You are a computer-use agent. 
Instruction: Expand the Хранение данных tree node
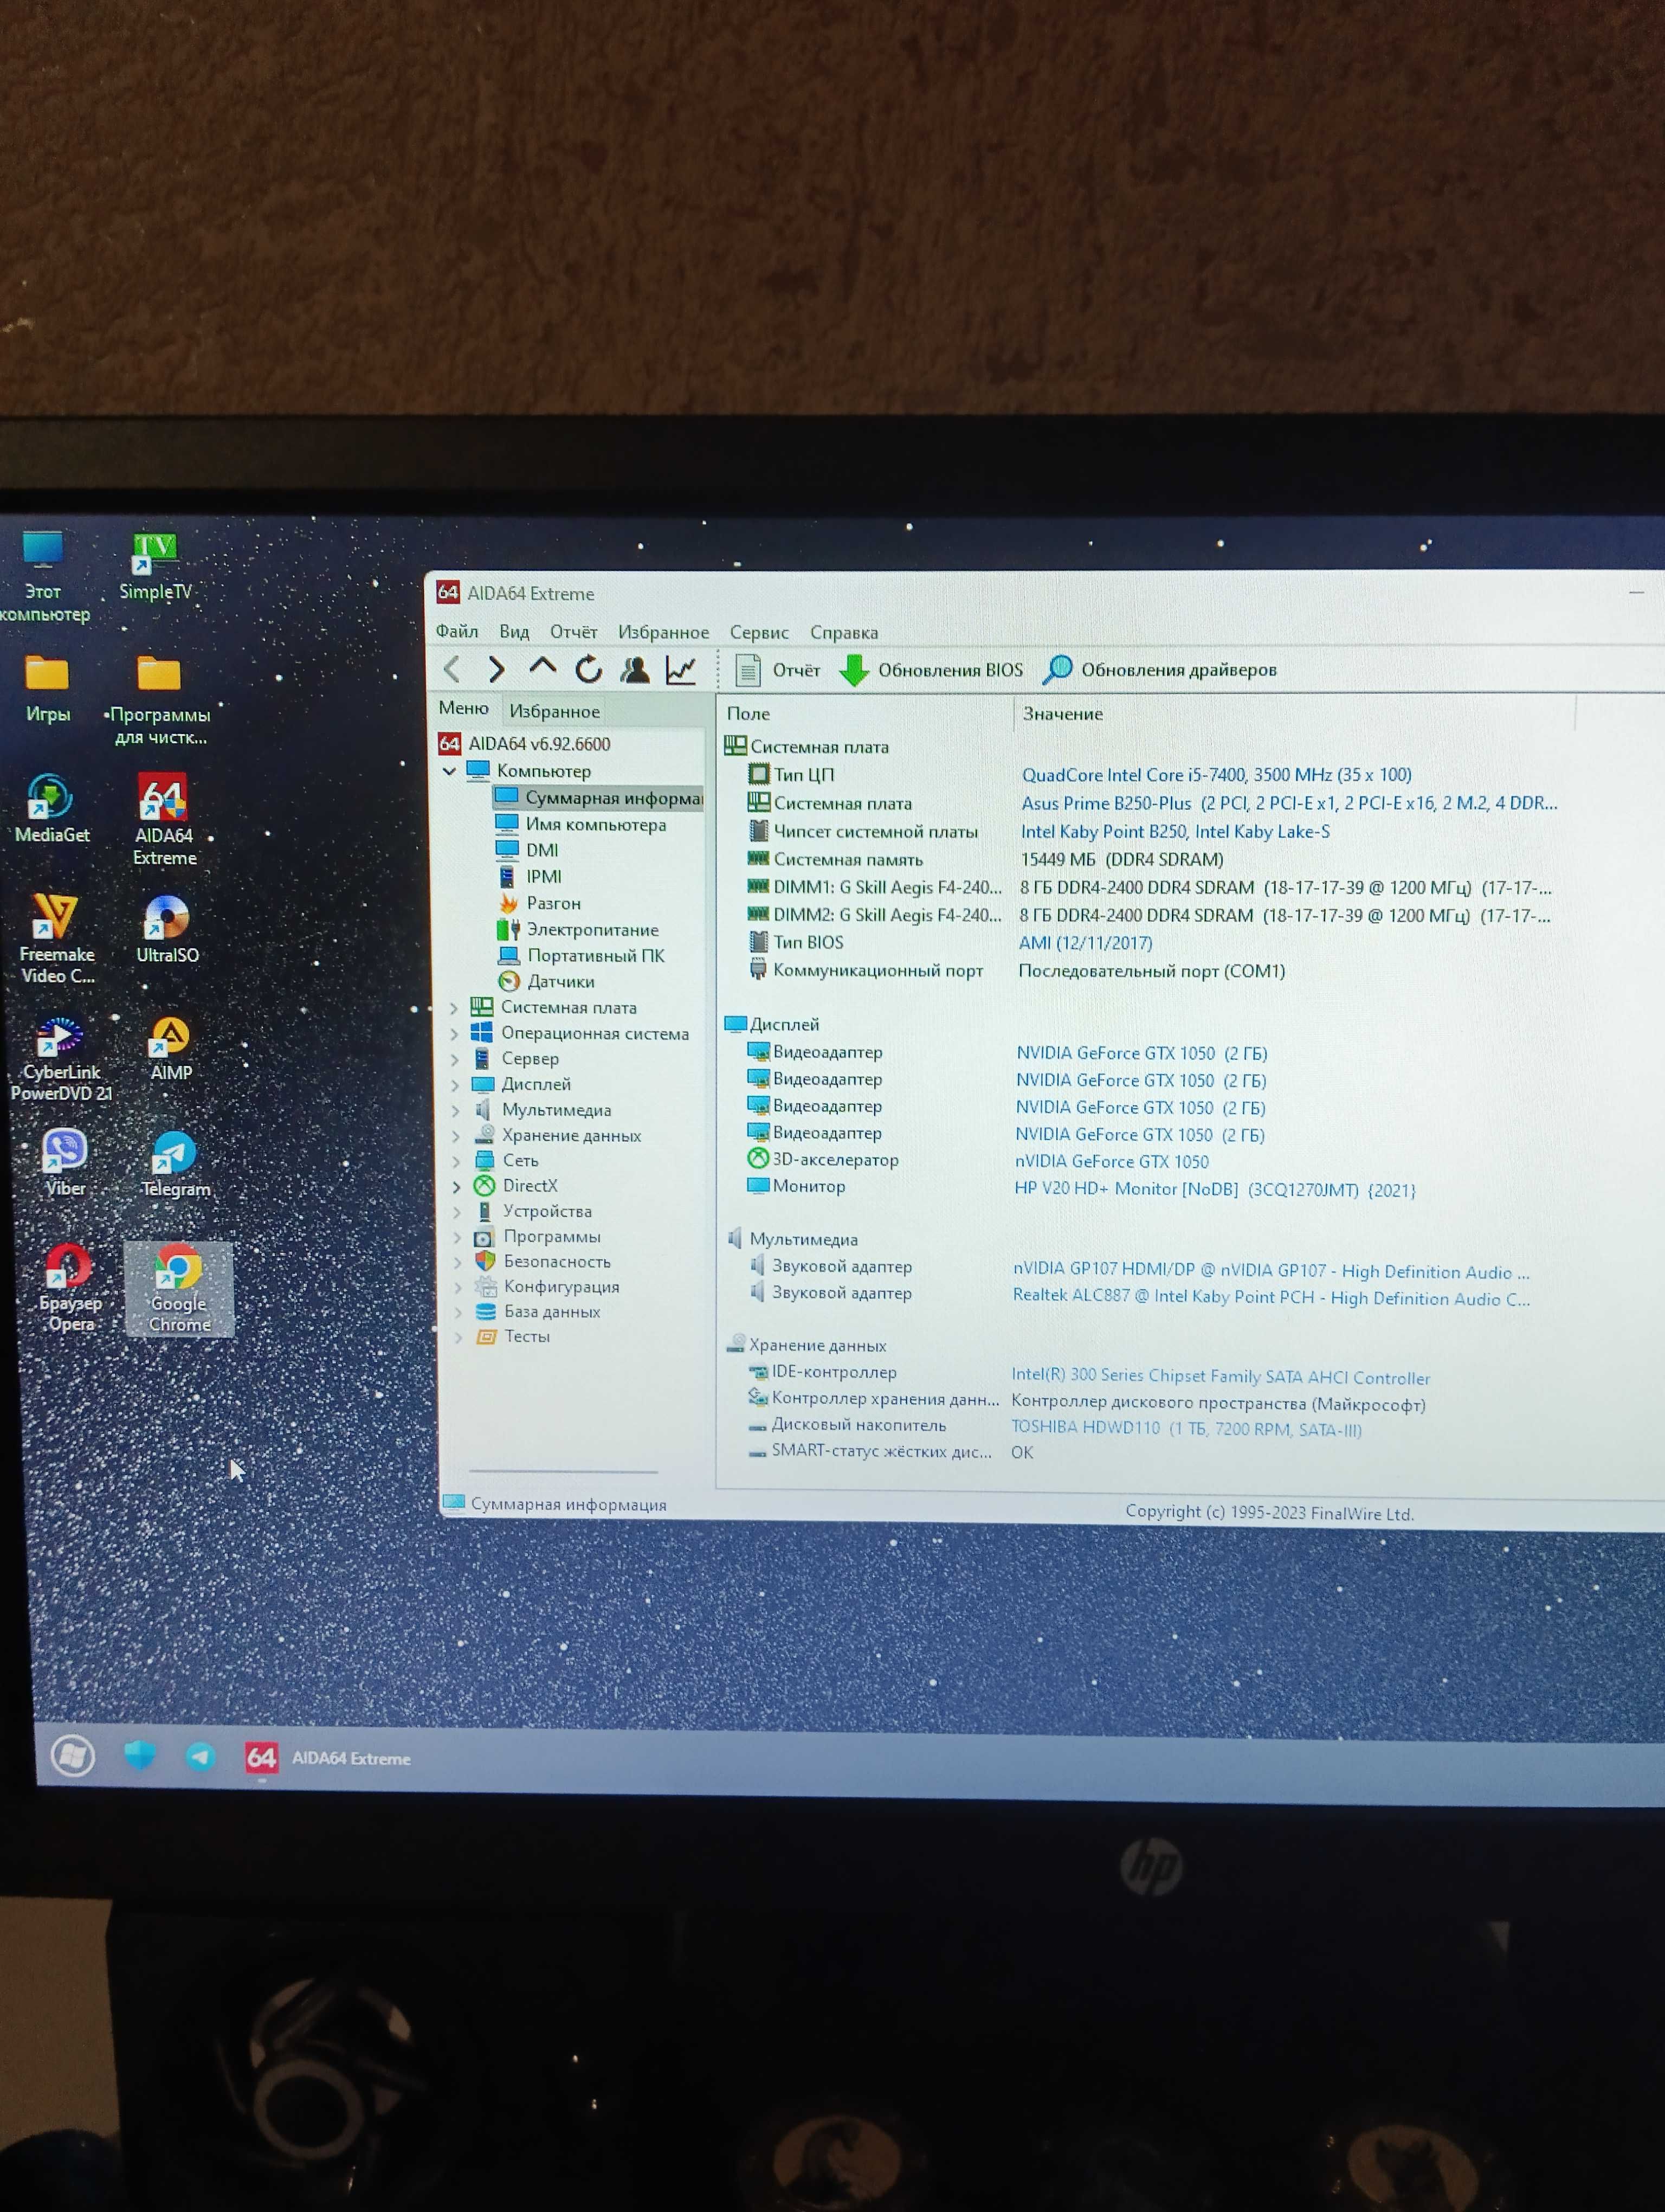[456, 1135]
